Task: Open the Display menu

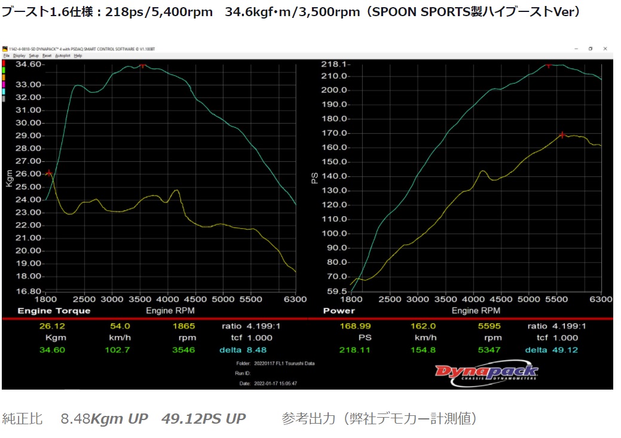Action: tap(19, 56)
